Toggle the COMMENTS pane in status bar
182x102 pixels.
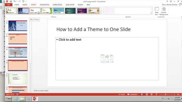[132, 94]
